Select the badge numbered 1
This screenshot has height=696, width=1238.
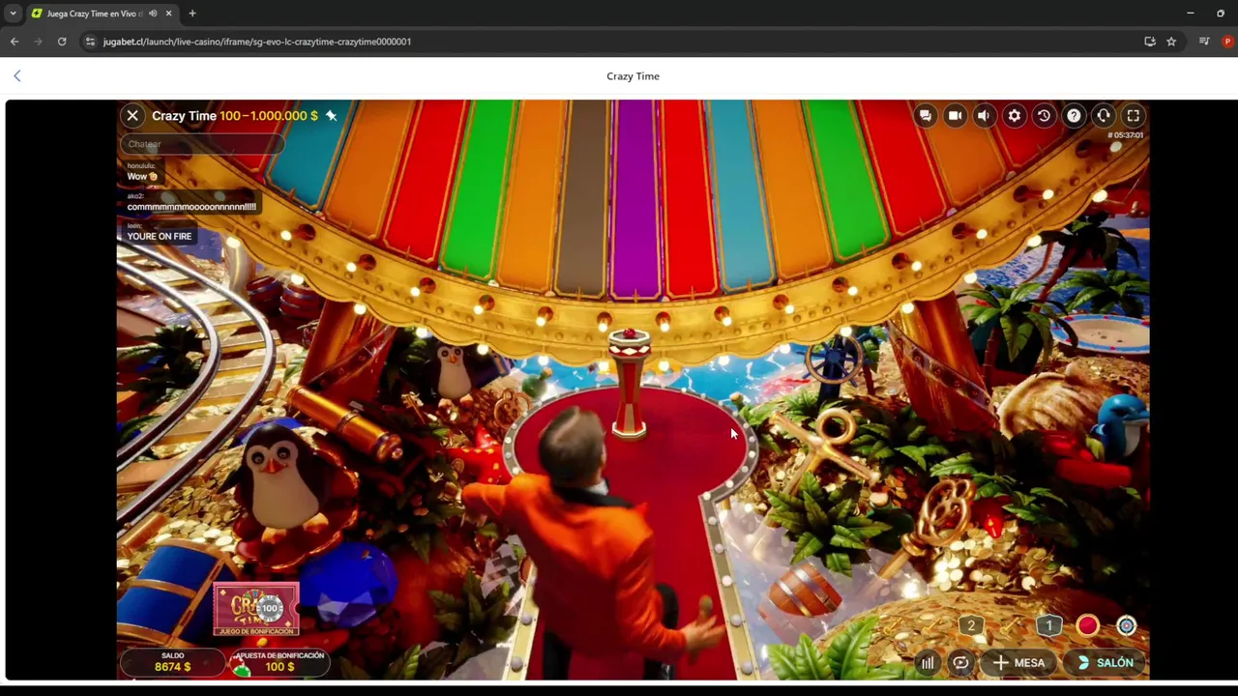point(1048,626)
